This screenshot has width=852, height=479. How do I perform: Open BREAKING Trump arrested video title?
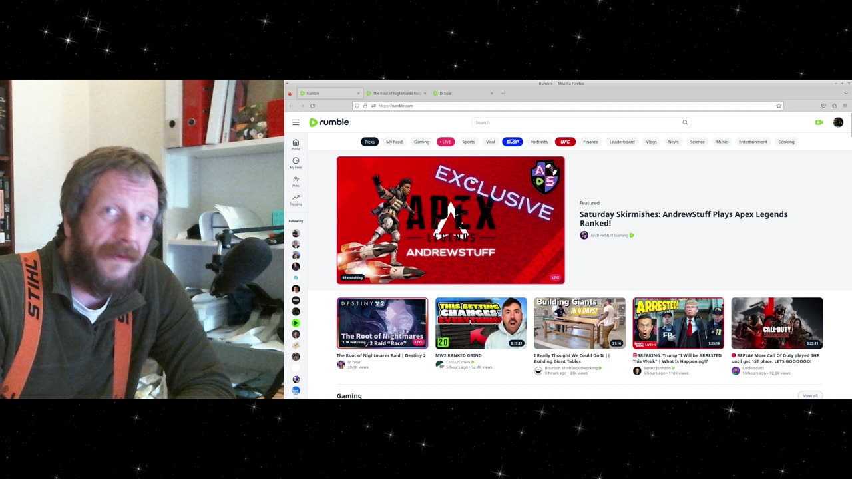click(x=677, y=357)
